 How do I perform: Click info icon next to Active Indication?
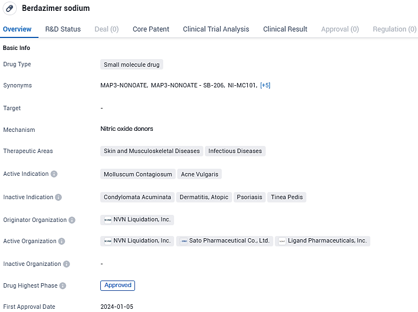(x=54, y=174)
